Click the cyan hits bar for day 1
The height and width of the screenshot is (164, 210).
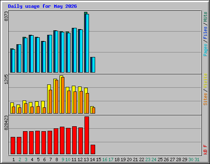click(x=14, y=61)
